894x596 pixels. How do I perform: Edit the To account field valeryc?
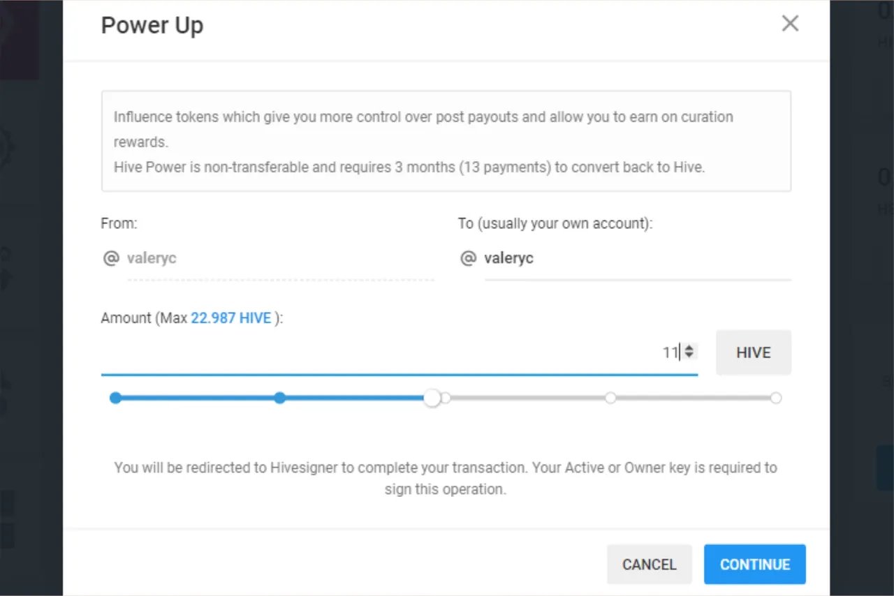[x=638, y=258]
